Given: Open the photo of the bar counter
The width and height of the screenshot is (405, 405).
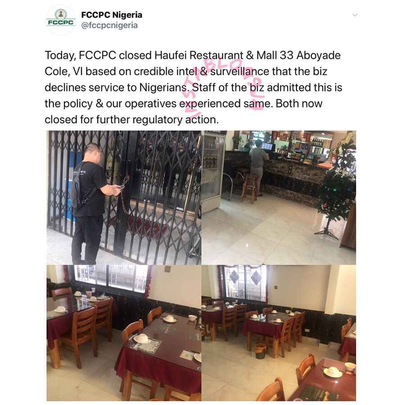Looking at the screenshot, I should coord(279,198).
